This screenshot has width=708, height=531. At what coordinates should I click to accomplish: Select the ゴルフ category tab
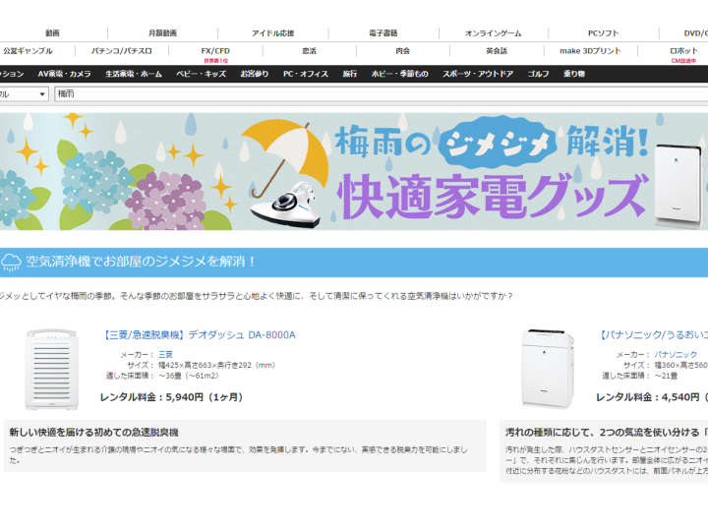point(538,74)
